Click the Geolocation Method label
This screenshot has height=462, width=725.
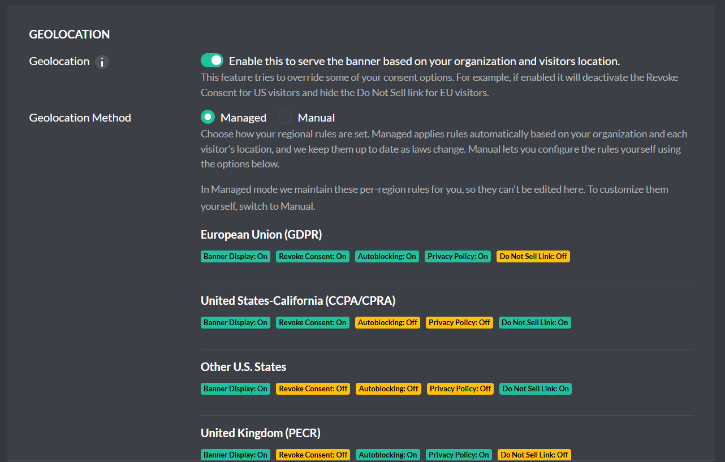tap(80, 118)
